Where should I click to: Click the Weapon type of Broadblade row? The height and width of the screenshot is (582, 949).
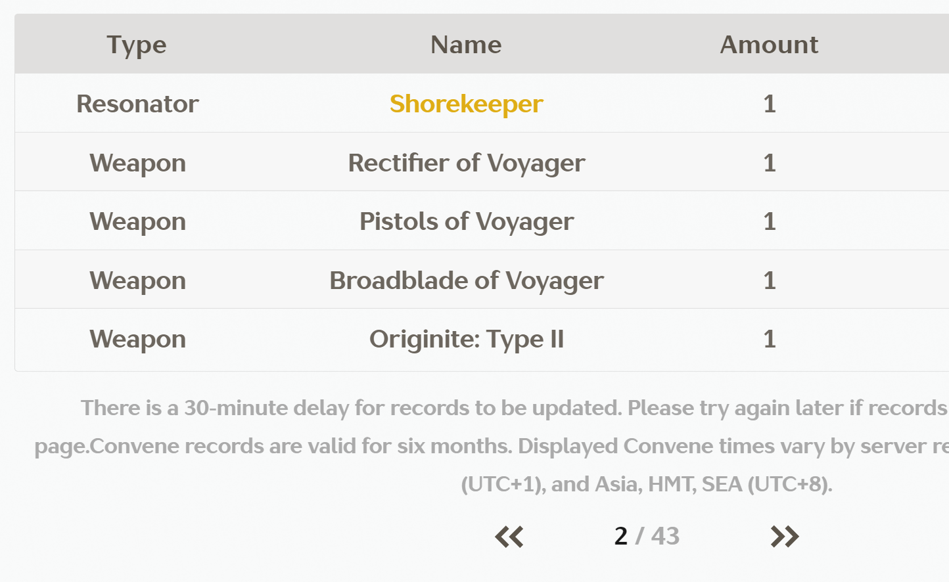(137, 280)
